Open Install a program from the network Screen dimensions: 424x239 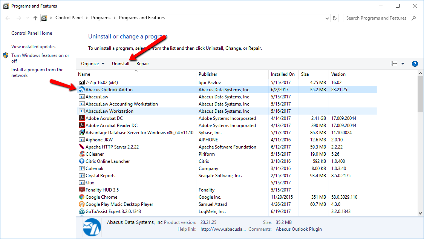click(37, 72)
